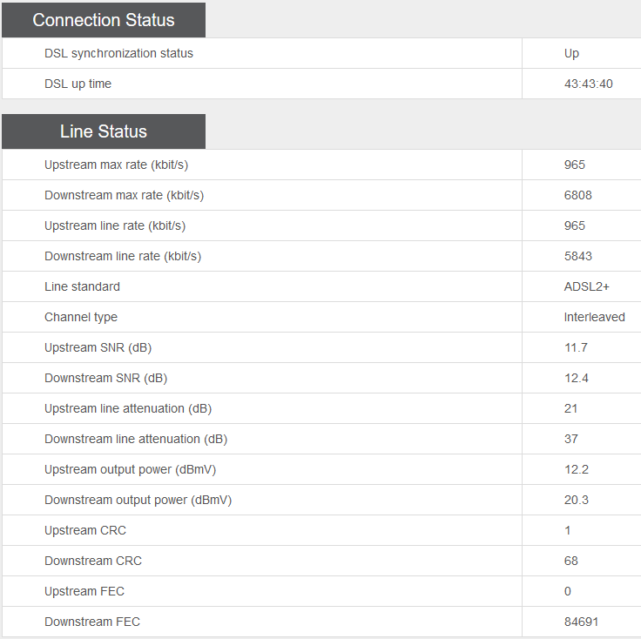Screen dimensions: 641x639
Task: Select Upstream line rate (kbit/s) label
Action: [115, 226]
